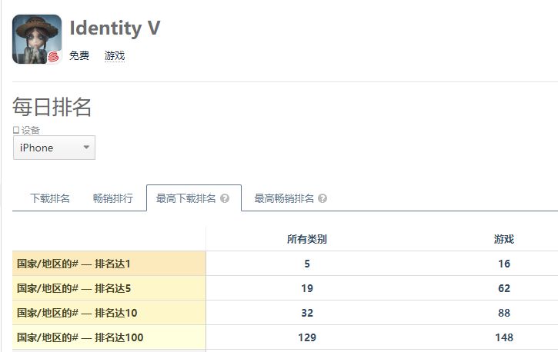Click the Identity V title text
This screenshot has width=558, height=352.
click(x=115, y=28)
